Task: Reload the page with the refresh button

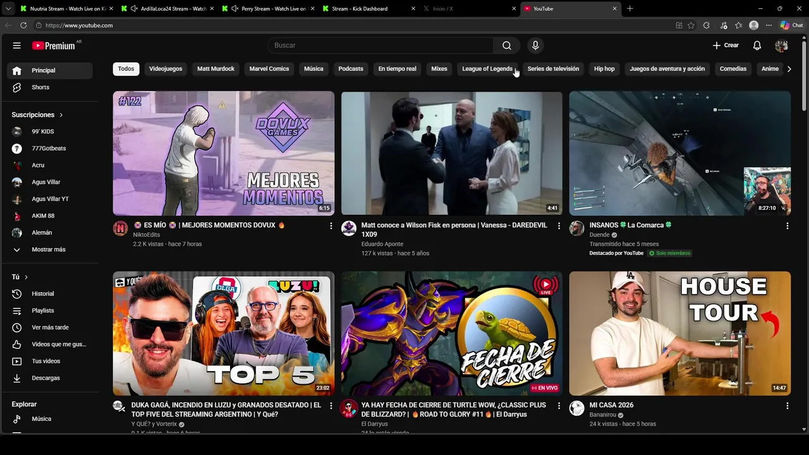Action: pos(23,25)
